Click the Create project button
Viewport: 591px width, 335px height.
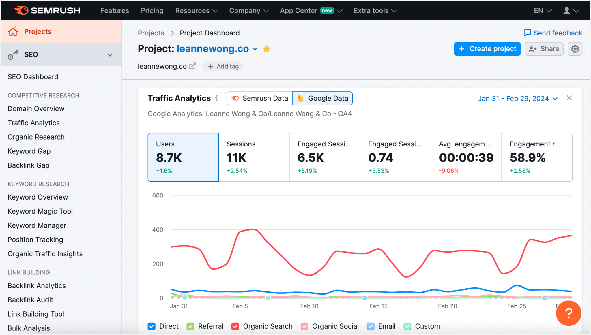pyautogui.click(x=487, y=49)
